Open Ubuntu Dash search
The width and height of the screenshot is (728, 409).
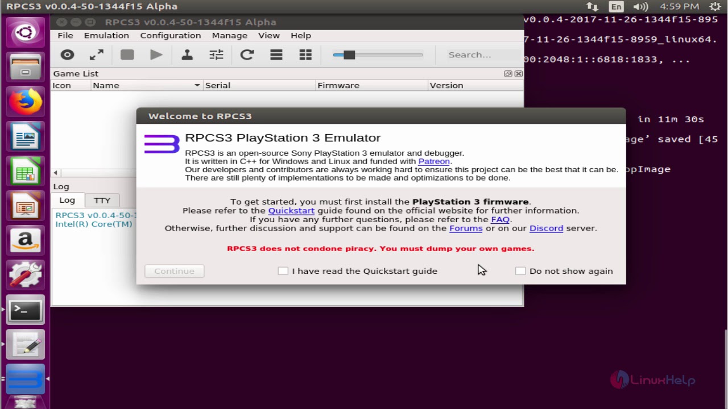(25, 32)
